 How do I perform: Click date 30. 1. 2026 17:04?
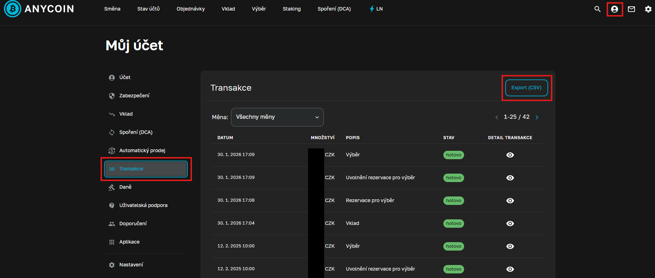click(x=236, y=223)
